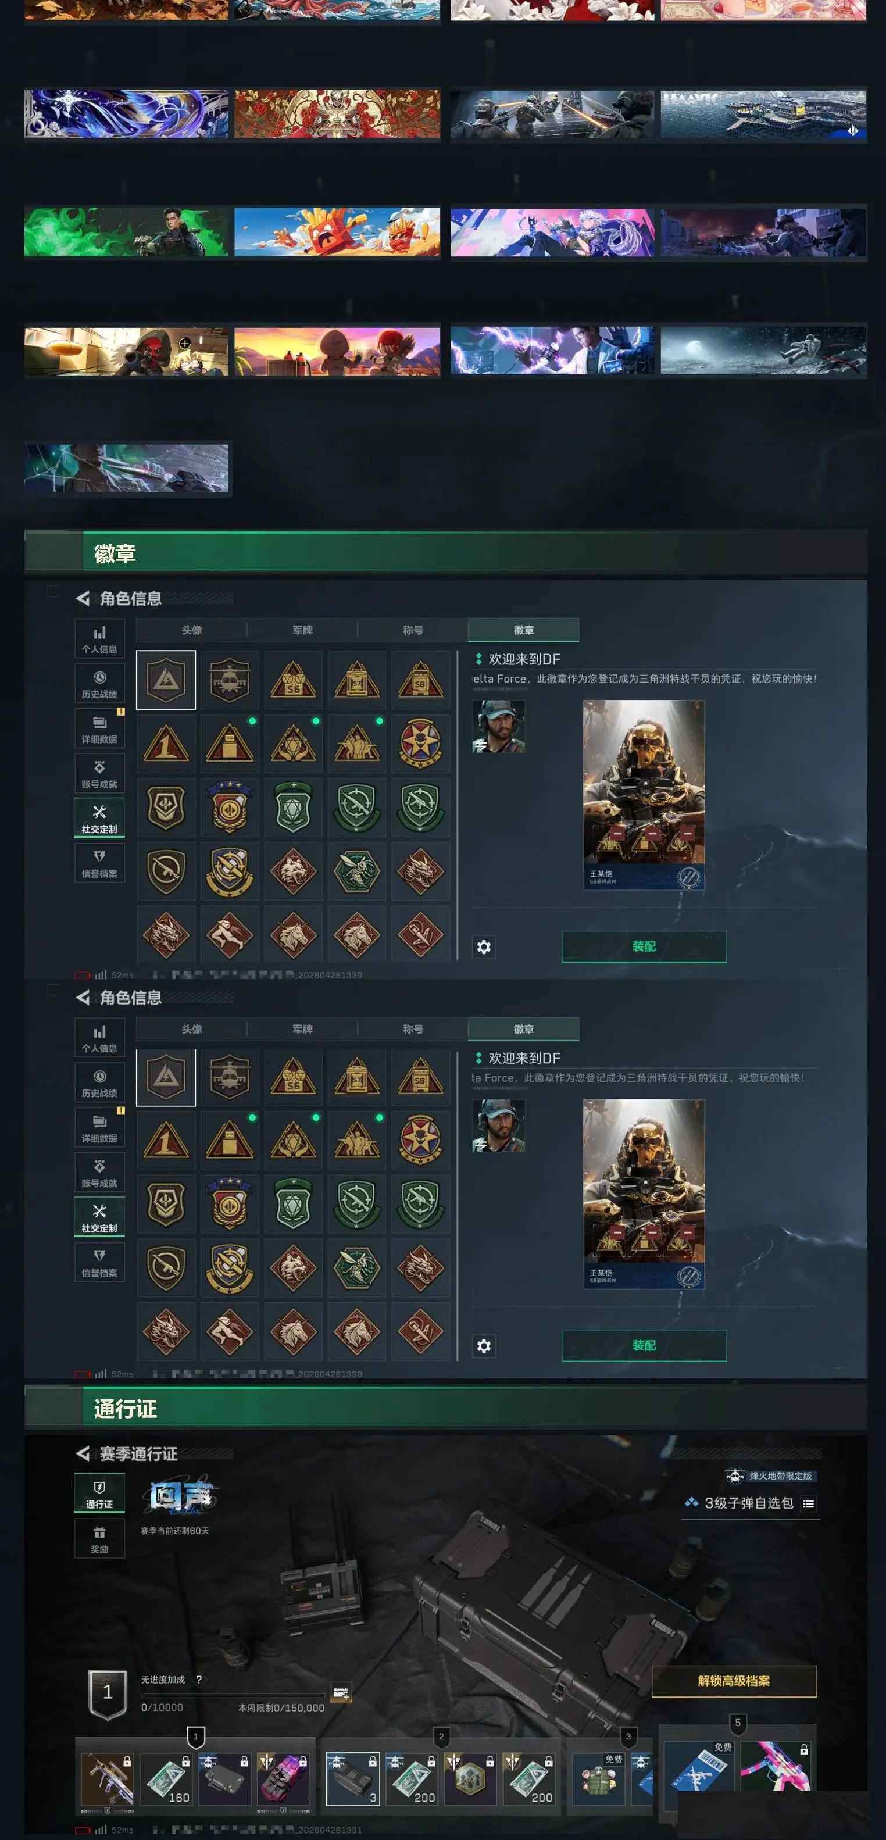Viewport: 886px width, 1840px height.
Task: Choose the astronaut and moon banner
Action: 764,351
